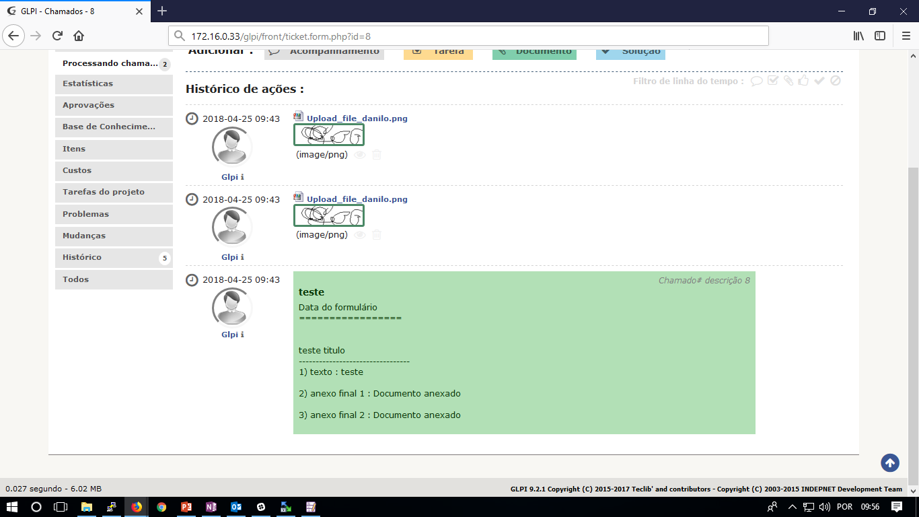Launch PowerPoint from the taskbar

pos(187,507)
